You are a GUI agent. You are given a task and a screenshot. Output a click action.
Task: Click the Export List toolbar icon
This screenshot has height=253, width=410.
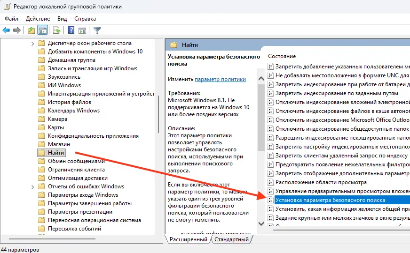pyautogui.click(x=57, y=30)
